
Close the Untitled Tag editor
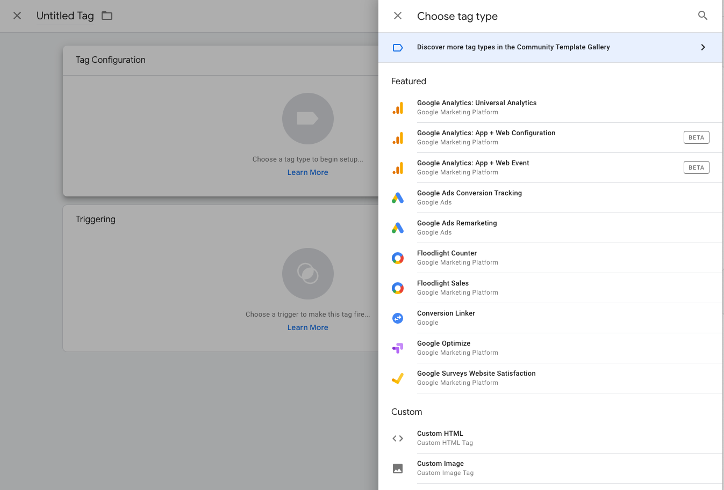point(17,16)
